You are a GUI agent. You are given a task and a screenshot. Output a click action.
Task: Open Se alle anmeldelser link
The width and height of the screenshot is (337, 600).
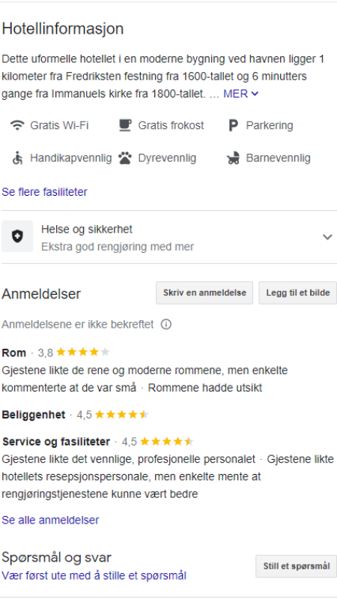[50, 520]
